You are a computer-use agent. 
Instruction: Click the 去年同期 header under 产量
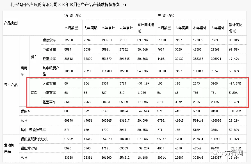click(182, 28)
